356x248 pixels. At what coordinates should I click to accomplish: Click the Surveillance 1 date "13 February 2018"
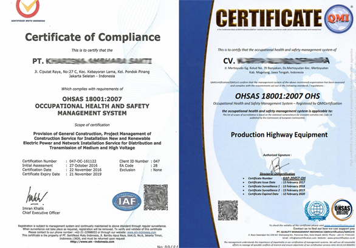(294, 186)
